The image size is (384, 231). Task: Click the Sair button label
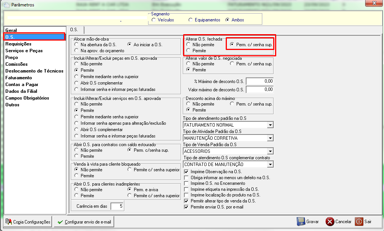(368, 222)
